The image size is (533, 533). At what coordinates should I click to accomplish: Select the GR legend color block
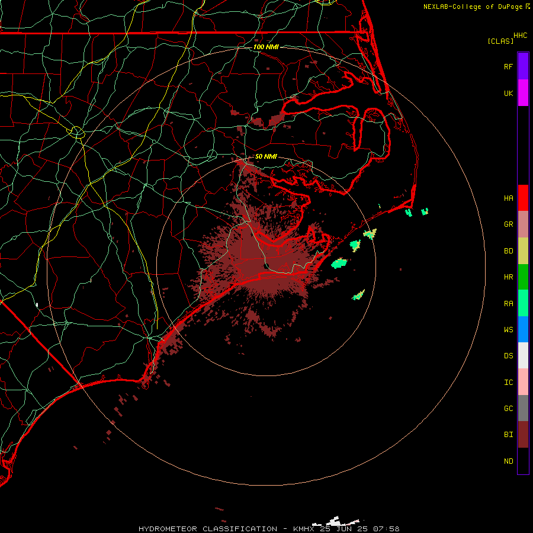click(523, 224)
